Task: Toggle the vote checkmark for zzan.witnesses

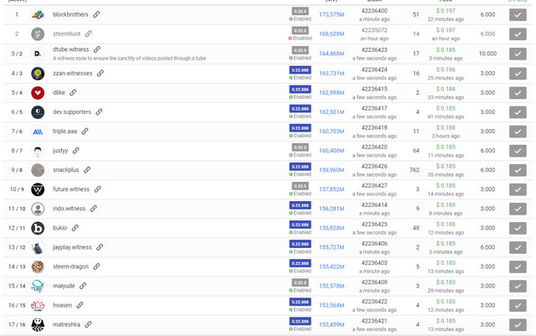Action: (518, 73)
